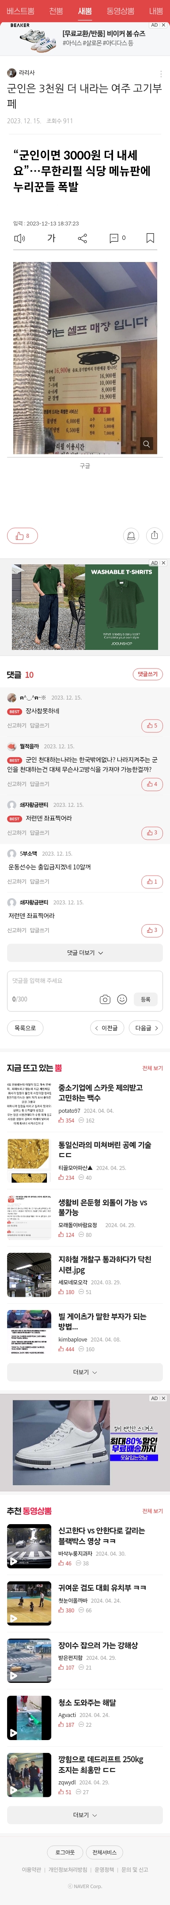Click the 댓글쓰기 button

[148, 674]
